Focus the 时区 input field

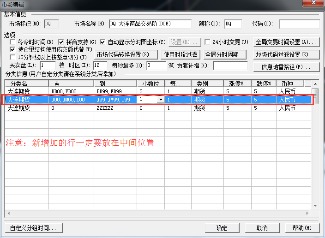coord(100,65)
